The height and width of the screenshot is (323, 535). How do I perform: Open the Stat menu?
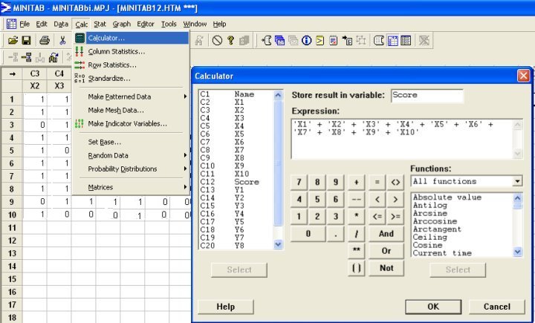pyautogui.click(x=100, y=24)
